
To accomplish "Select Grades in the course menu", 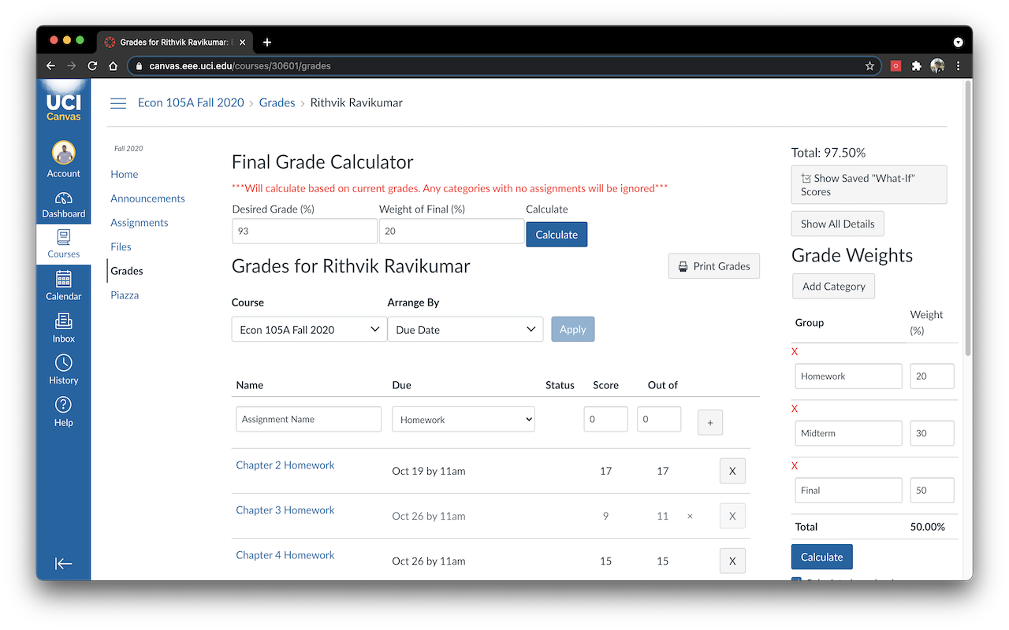I will pyautogui.click(x=127, y=271).
